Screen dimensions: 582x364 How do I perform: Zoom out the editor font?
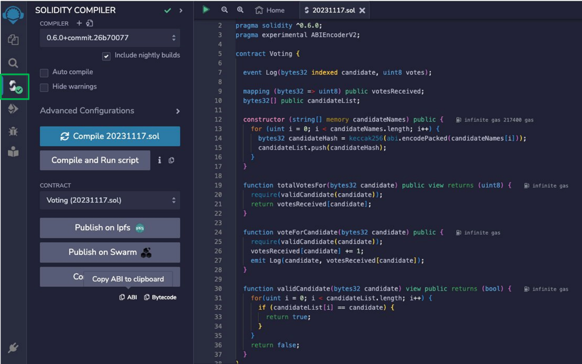[224, 10]
